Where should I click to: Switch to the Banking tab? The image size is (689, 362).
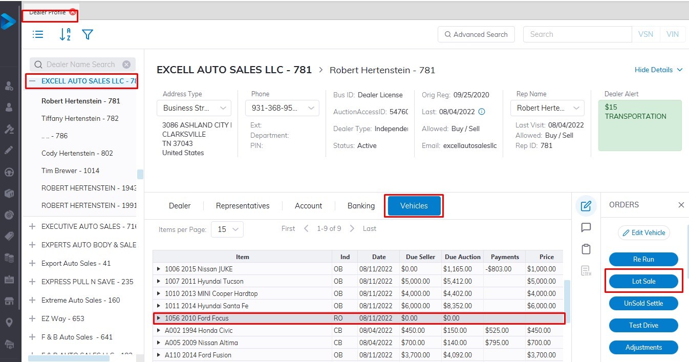click(x=361, y=206)
